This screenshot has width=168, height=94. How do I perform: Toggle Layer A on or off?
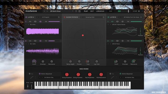(x=26, y=17)
